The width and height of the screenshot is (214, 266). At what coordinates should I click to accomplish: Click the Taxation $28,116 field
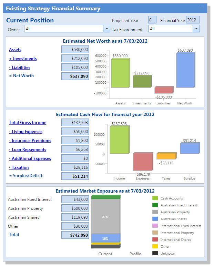75,167
